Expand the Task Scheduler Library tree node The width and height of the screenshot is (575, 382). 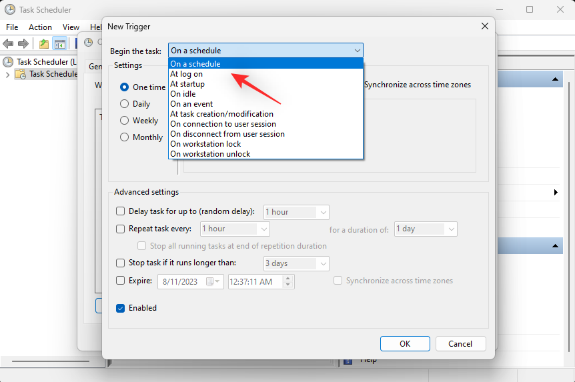pos(8,75)
